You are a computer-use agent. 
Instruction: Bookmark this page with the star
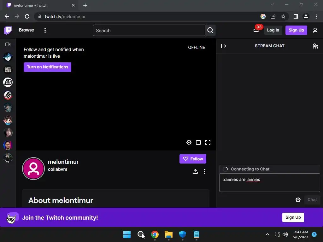click(x=283, y=16)
